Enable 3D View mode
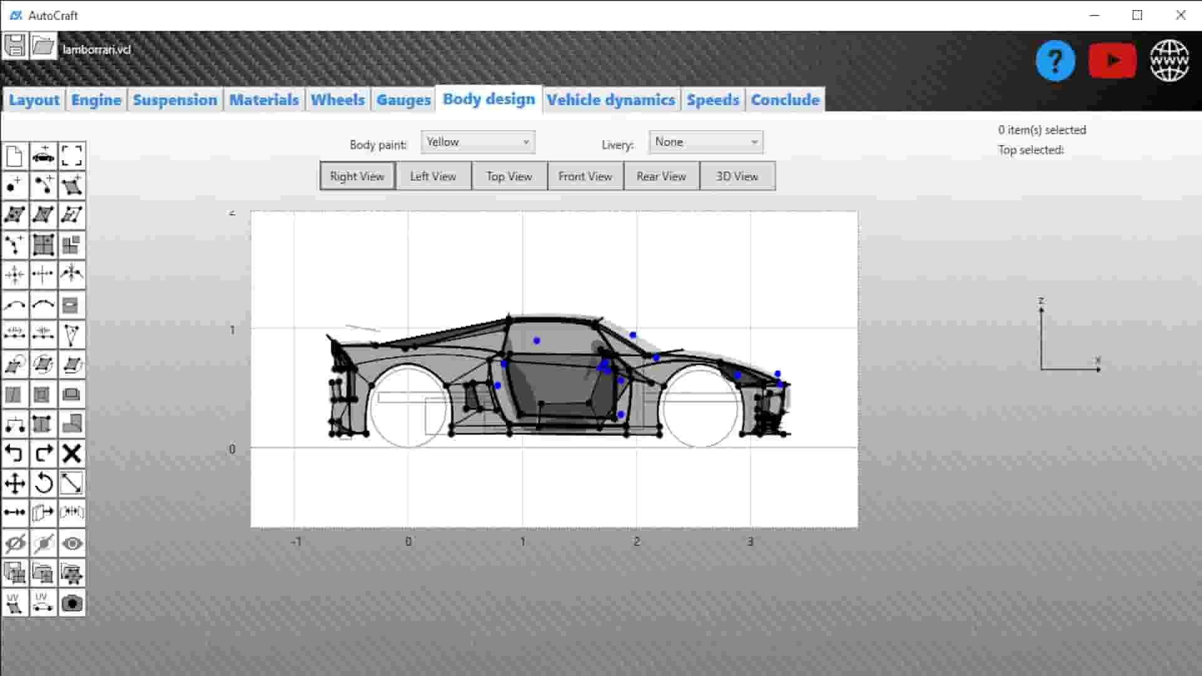 [x=737, y=176]
